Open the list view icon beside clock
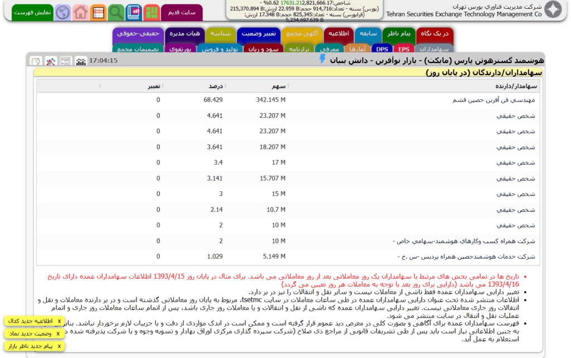The height and width of the screenshot is (358, 571). coord(66,61)
